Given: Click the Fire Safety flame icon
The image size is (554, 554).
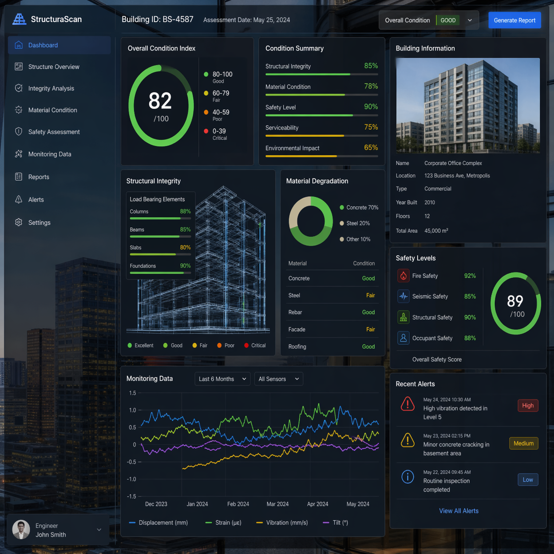Looking at the screenshot, I should click(x=403, y=276).
